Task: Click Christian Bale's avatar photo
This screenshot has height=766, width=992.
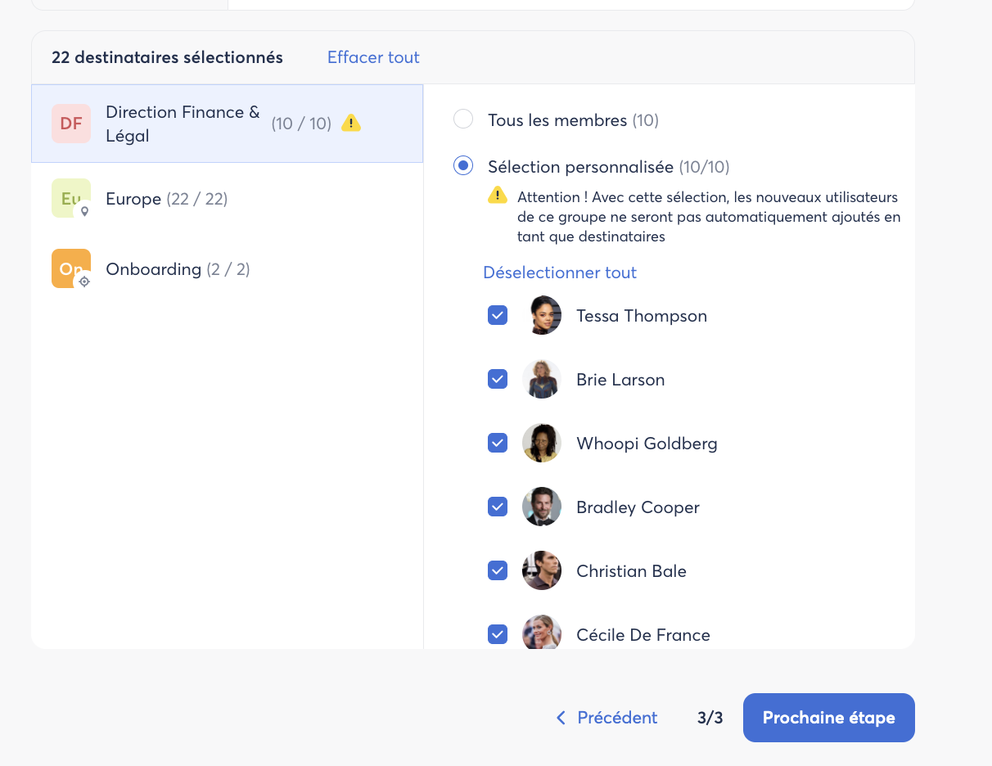Action: [x=542, y=571]
